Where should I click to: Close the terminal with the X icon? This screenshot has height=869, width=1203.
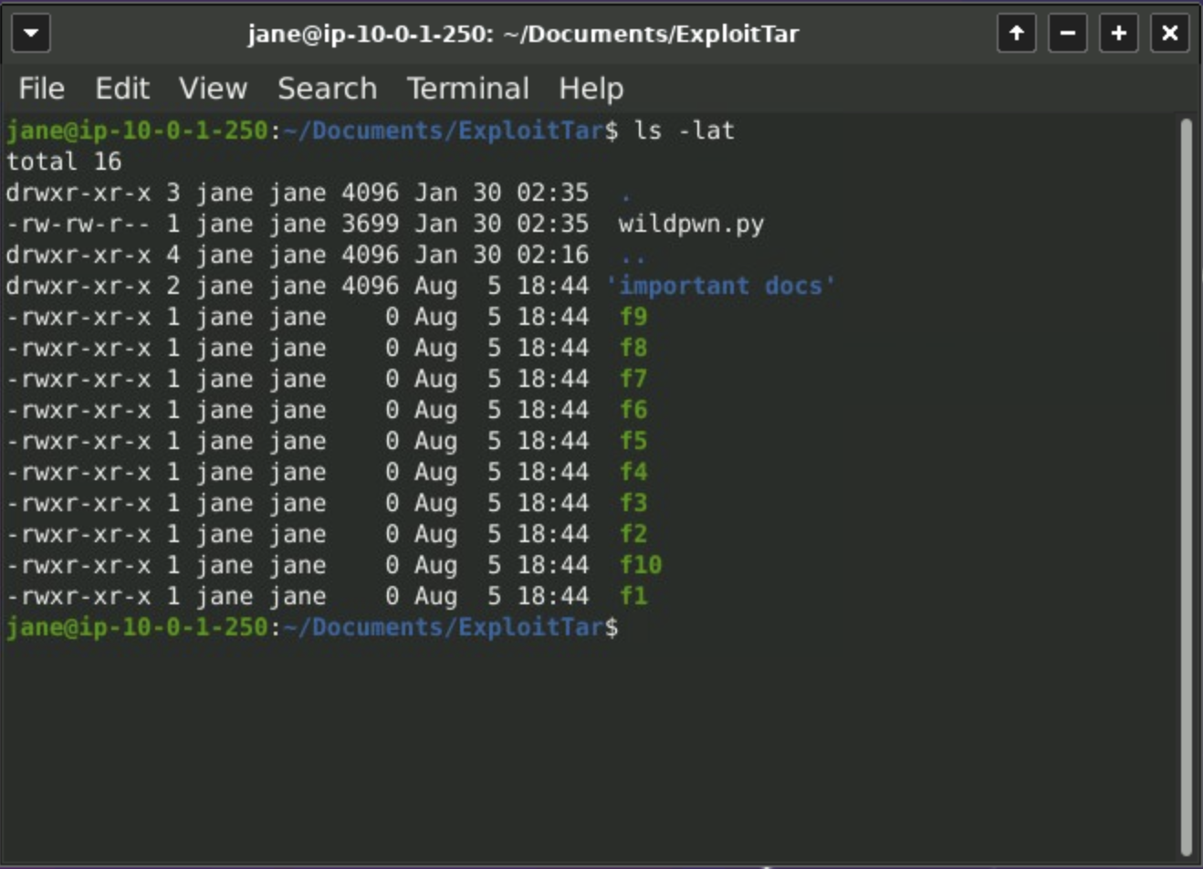pos(1169,33)
